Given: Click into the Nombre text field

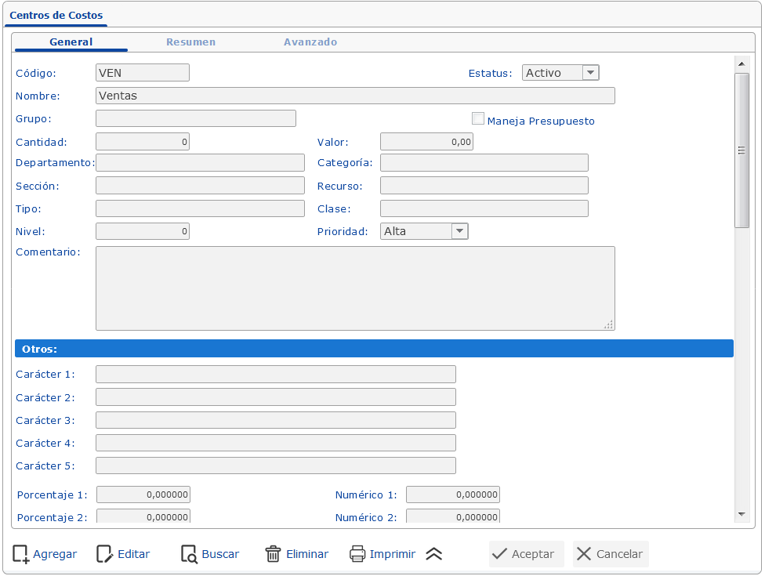Looking at the screenshot, I should pos(355,96).
